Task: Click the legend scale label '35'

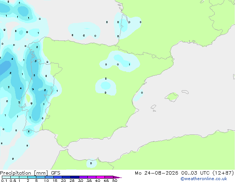Action: click(x=89, y=181)
